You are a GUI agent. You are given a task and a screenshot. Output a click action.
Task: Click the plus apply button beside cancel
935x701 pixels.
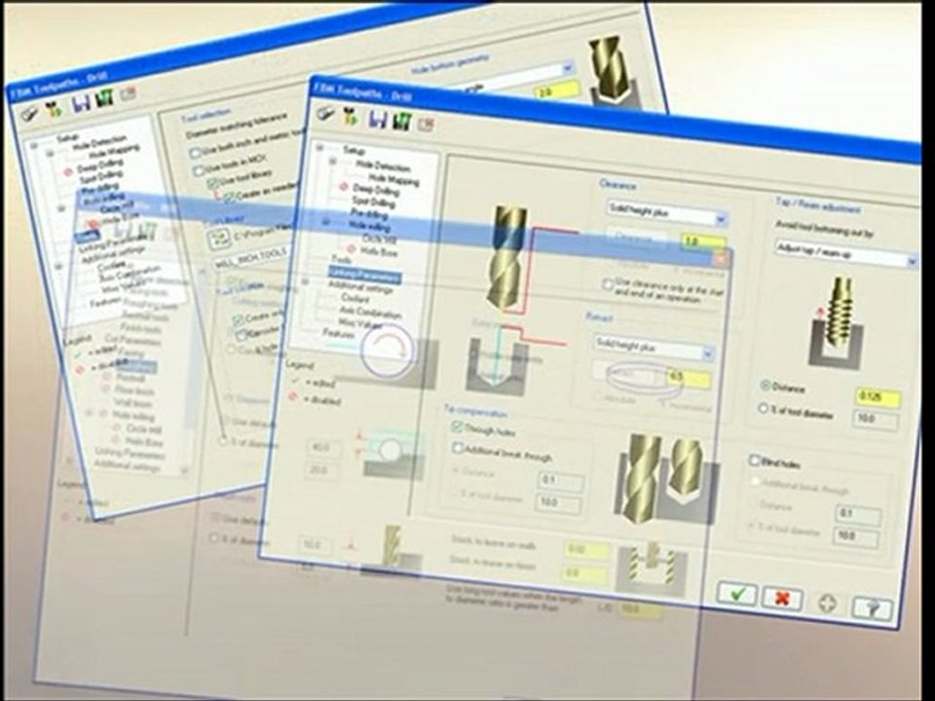point(827,604)
